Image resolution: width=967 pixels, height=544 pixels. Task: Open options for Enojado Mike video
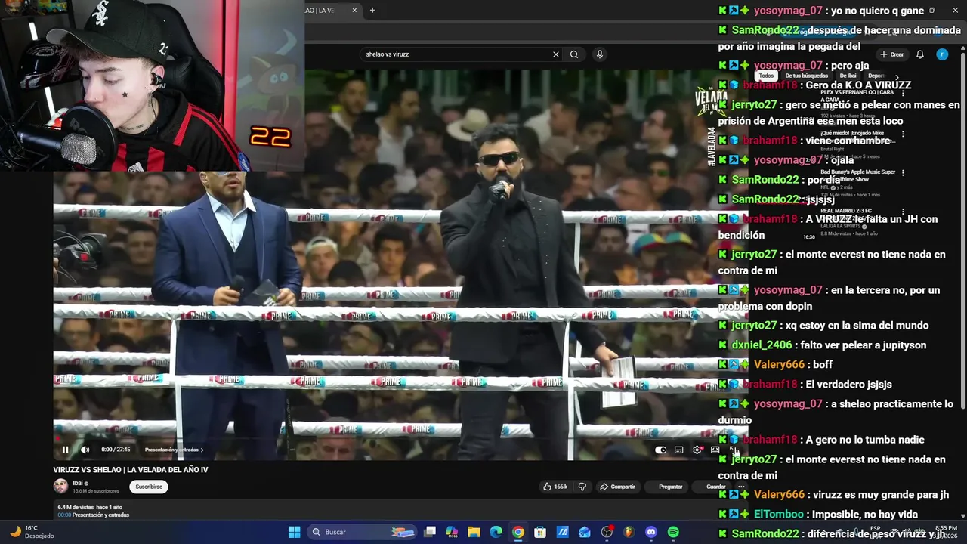click(x=904, y=134)
